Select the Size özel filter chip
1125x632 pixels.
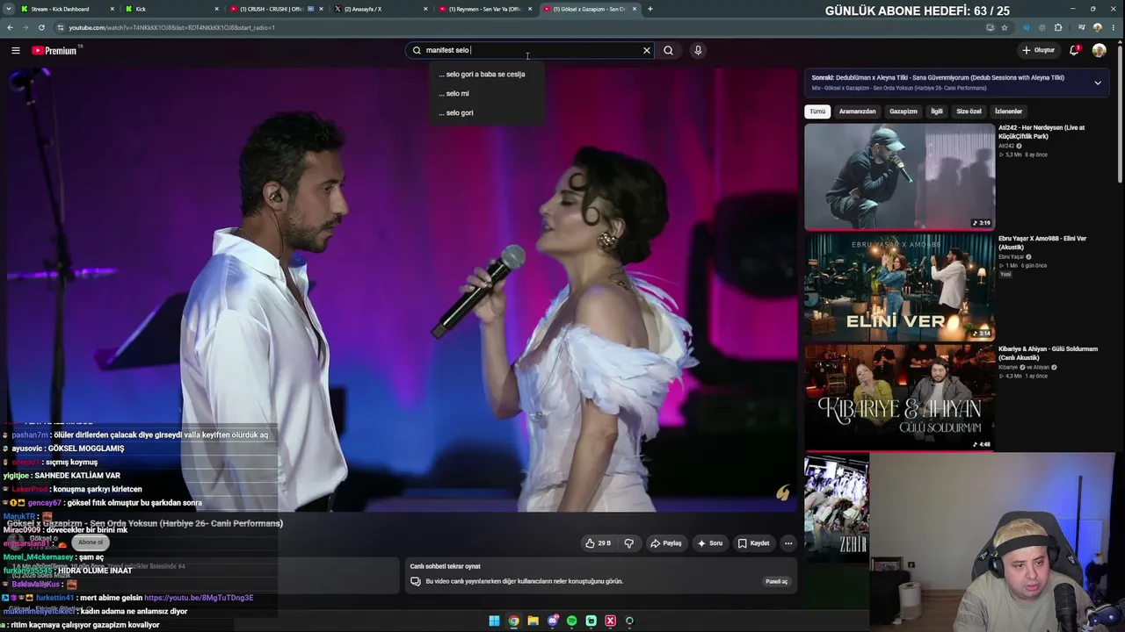pyautogui.click(x=969, y=111)
